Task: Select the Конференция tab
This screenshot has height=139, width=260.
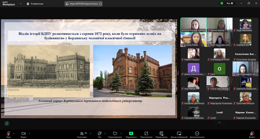Action: click(35, 4)
